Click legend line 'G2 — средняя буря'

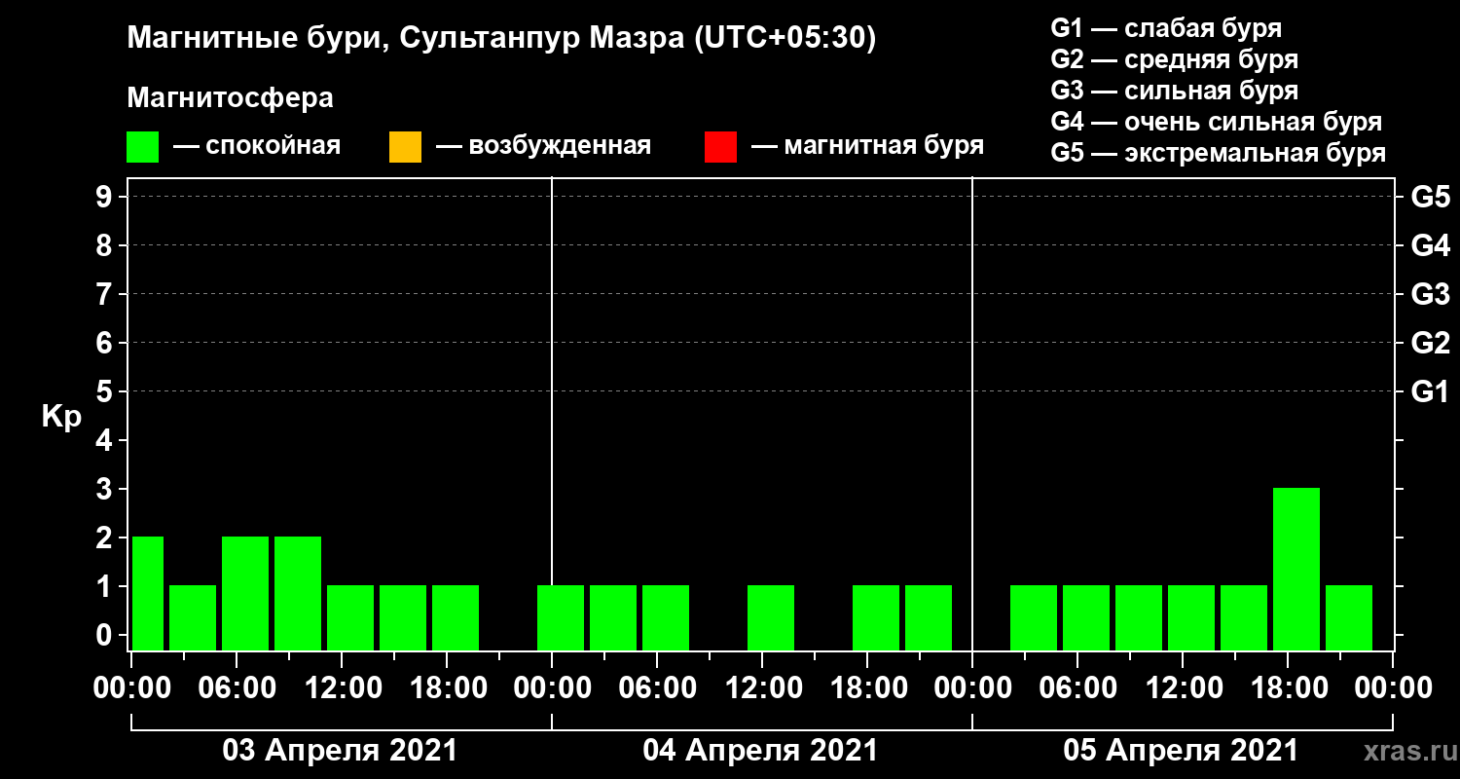tap(1174, 59)
